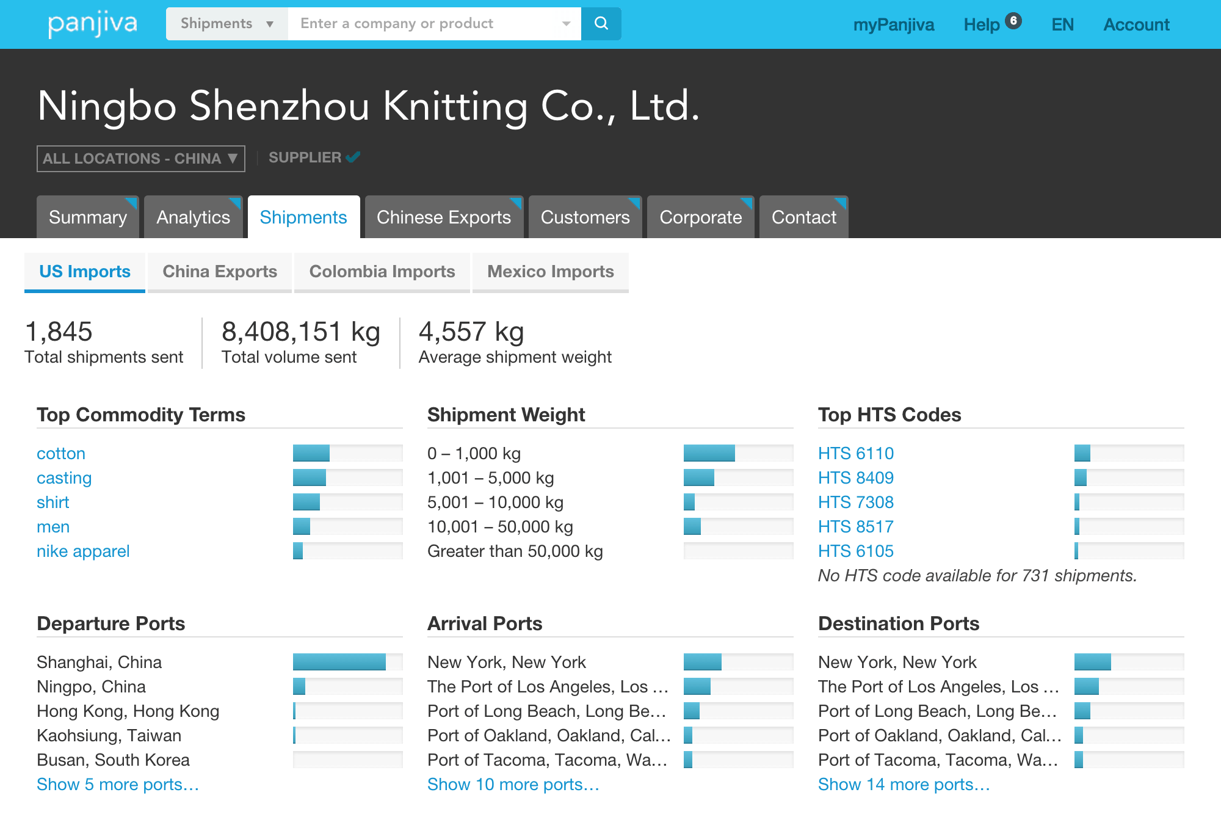This screenshot has width=1221, height=817.
Task: Click Kaohsiung, Taiwan port text
Action: (x=109, y=735)
